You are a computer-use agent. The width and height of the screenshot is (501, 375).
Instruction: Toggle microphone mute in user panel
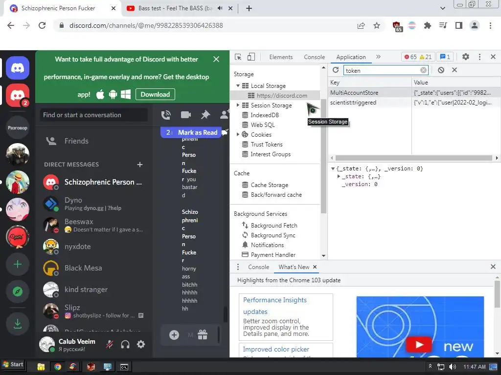coord(110,344)
